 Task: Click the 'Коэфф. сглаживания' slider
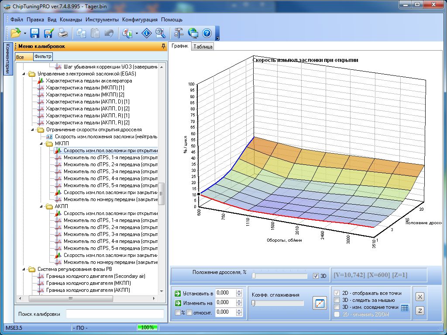(278, 303)
